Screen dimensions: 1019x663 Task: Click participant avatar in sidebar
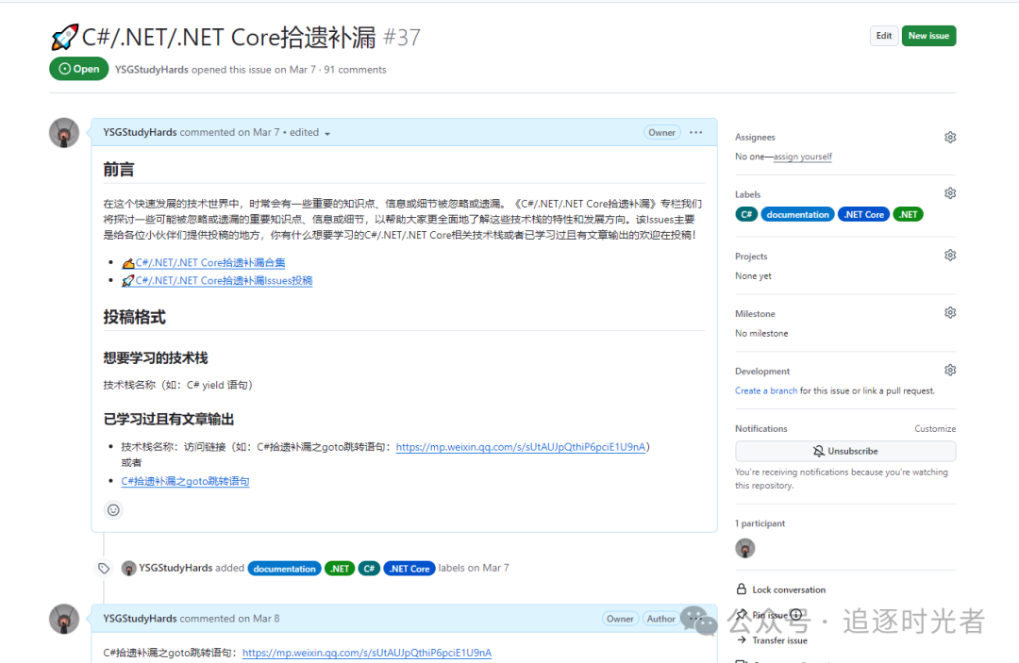click(x=744, y=549)
